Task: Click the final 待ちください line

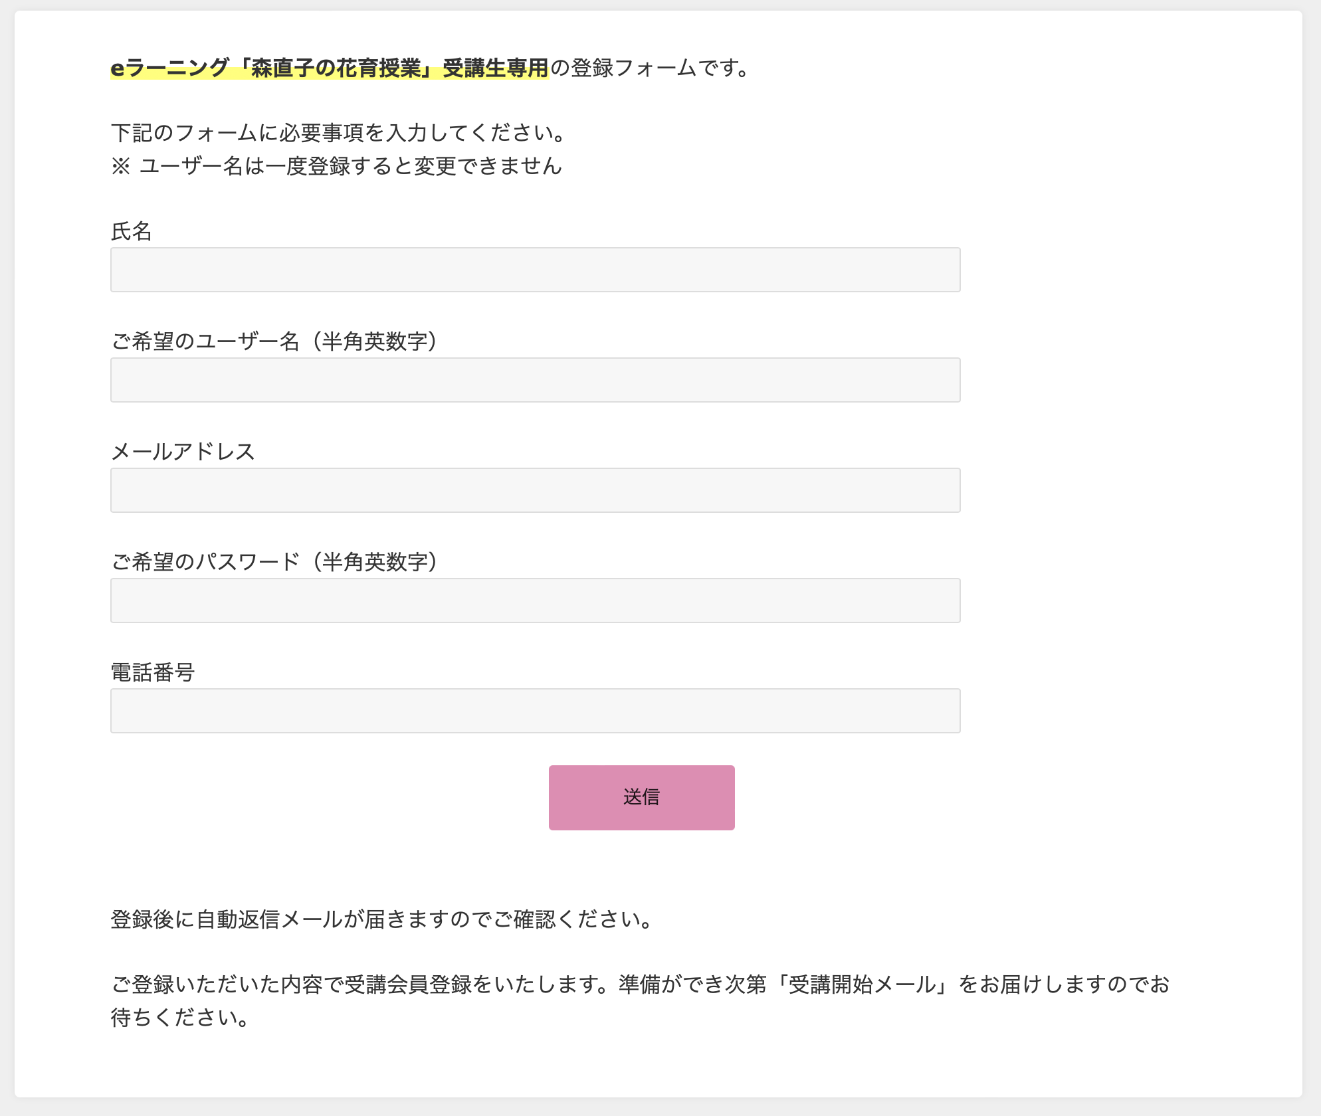Action: [179, 1018]
